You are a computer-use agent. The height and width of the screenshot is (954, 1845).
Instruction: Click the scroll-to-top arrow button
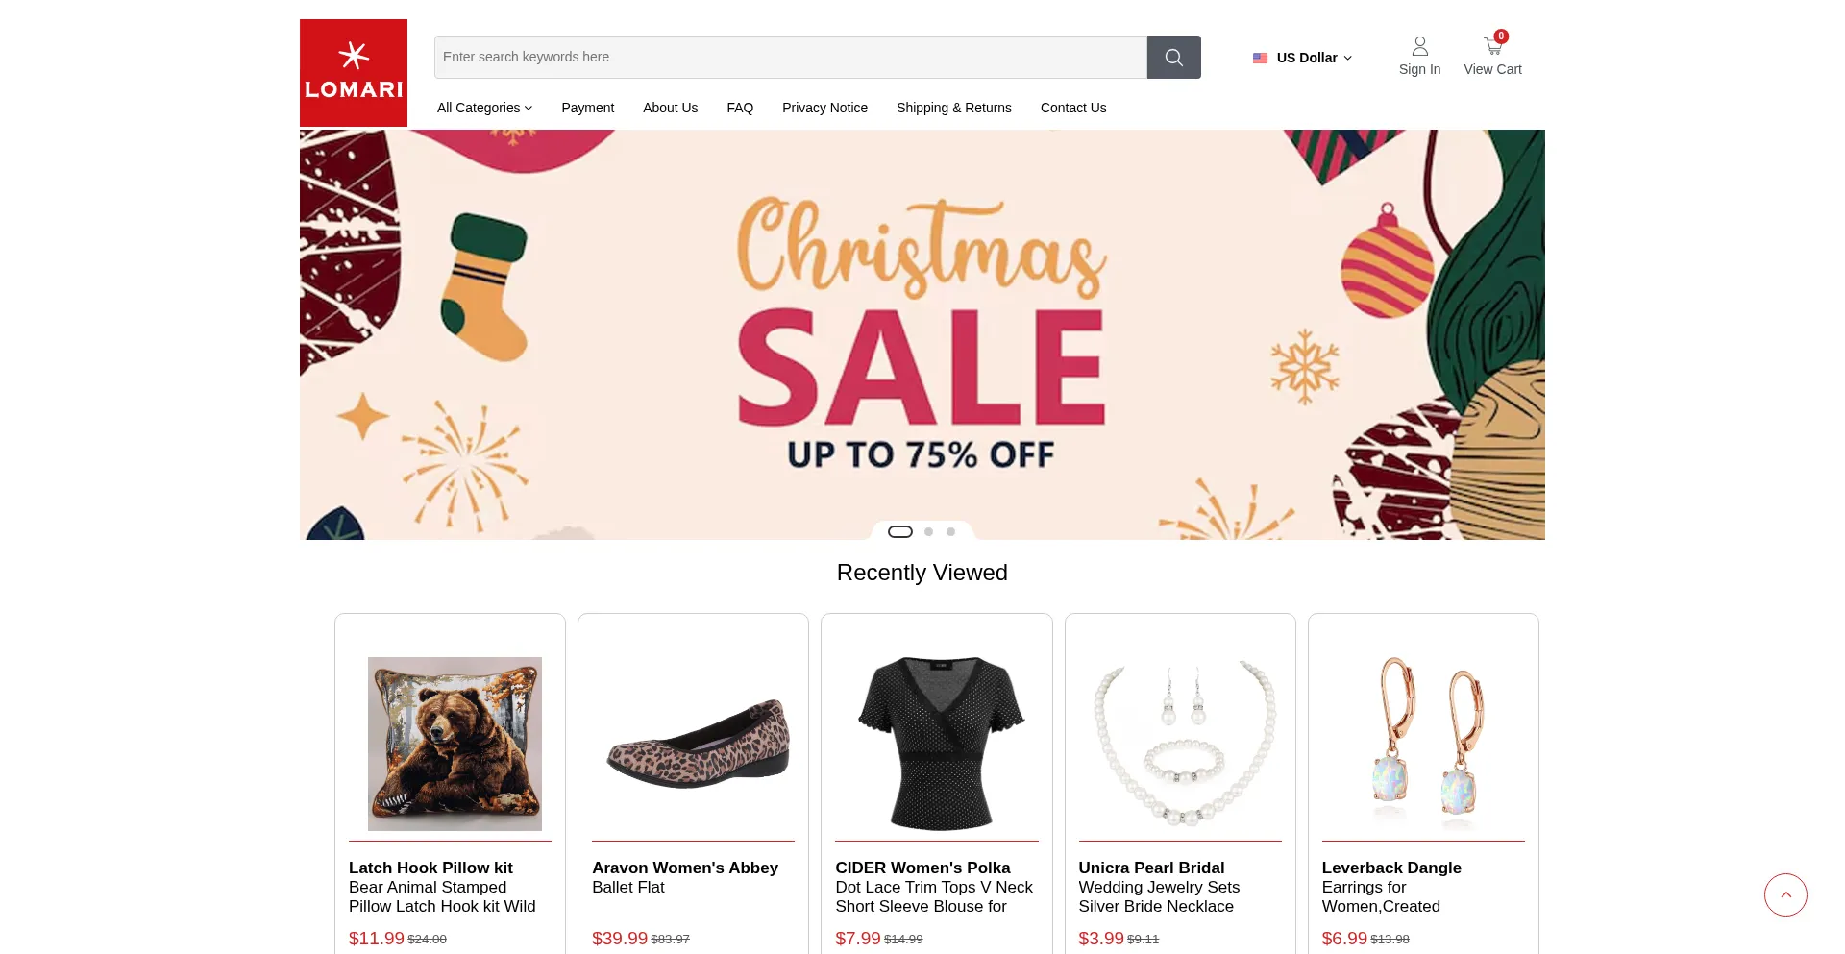(1785, 894)
